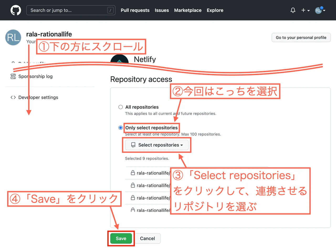Click Go to your personal profile

(x=301, y=37)
